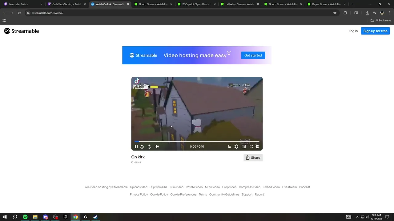Image resolution: width=394 pixels, height=221 pixels.
Task: Enter fullscreen video mode
Action: click(251, 147)
